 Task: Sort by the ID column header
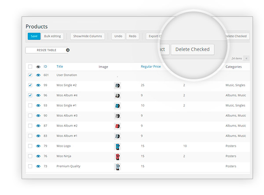click(45, 66)
